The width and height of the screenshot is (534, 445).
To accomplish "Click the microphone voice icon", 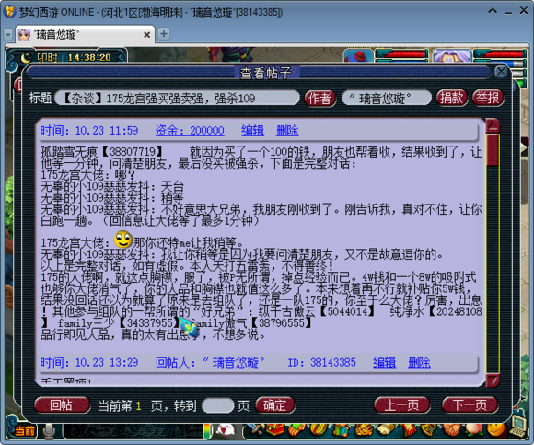I will 49,431.
